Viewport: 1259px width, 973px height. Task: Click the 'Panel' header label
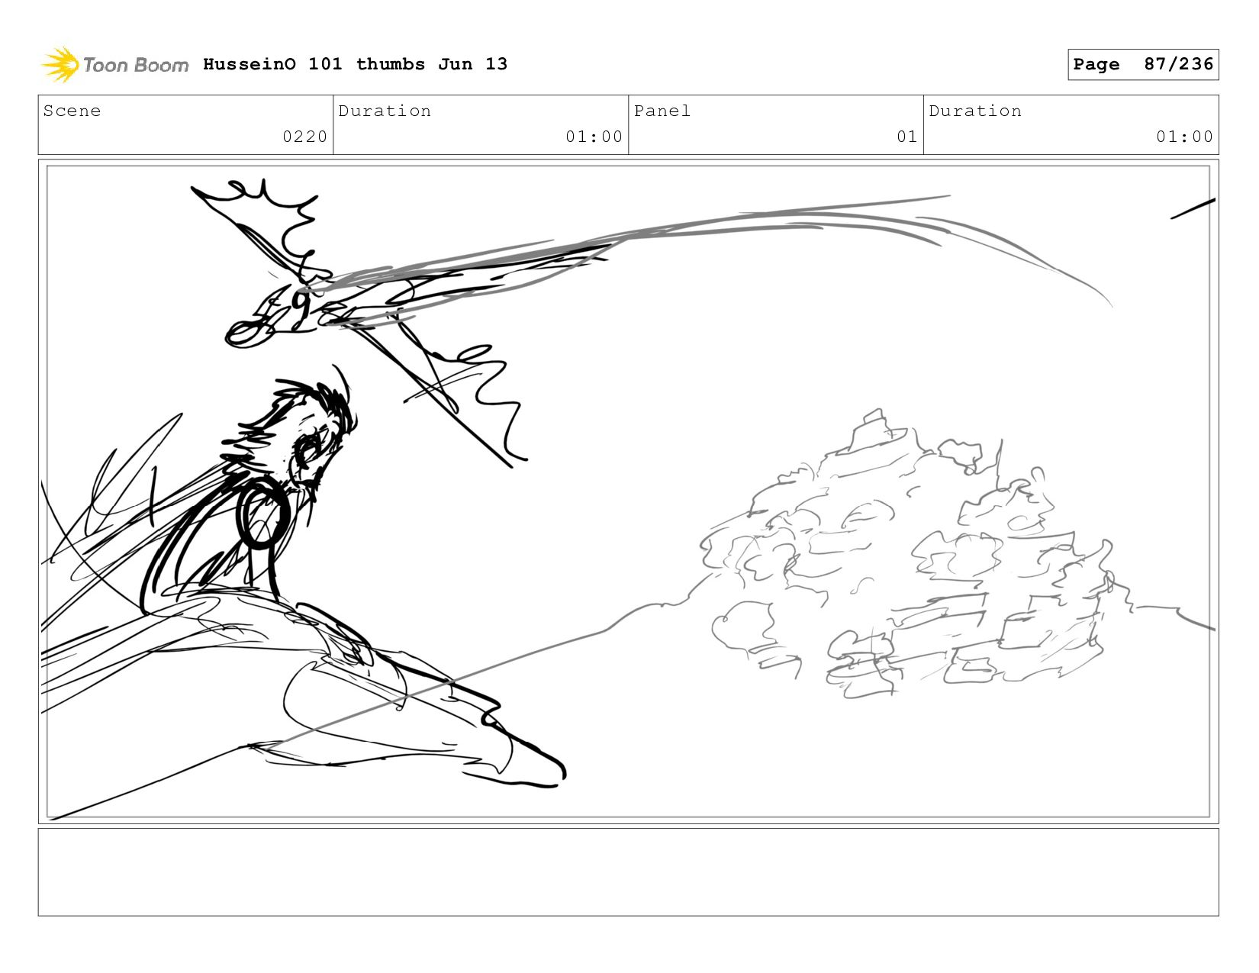662,111
